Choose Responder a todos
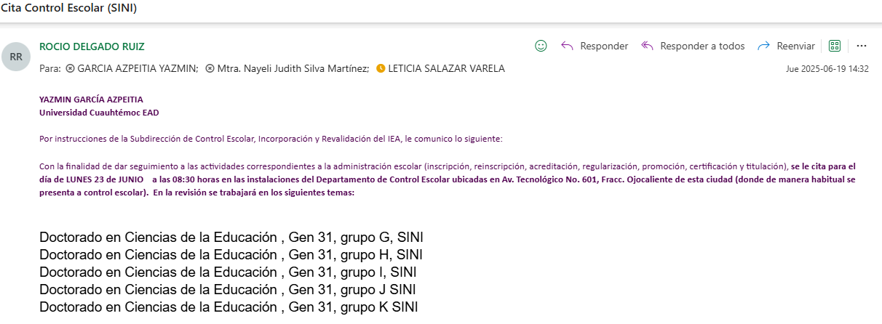This screenshot has height=324, width=882. pos(693,46)
